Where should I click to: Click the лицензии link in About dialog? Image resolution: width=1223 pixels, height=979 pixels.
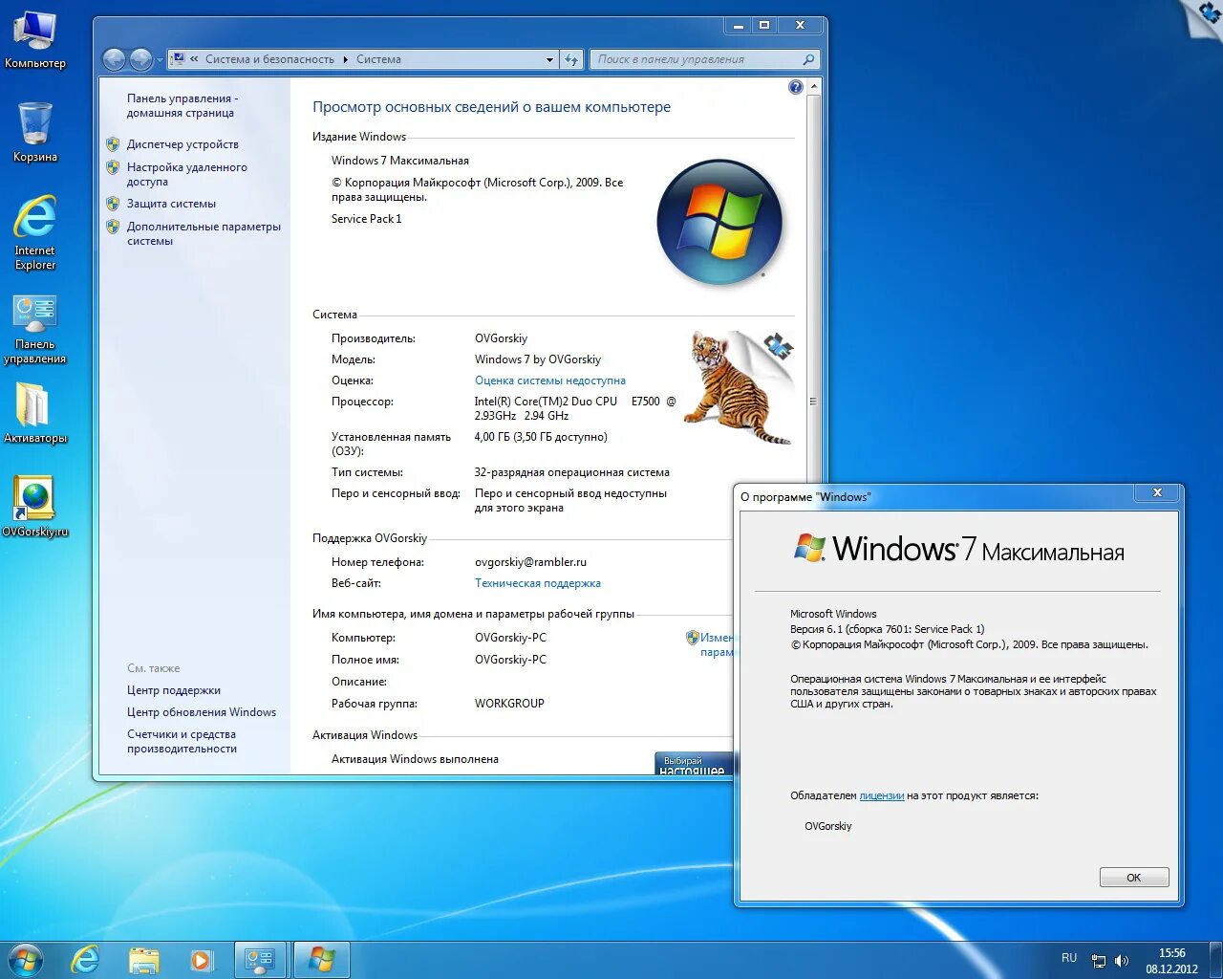882,795
